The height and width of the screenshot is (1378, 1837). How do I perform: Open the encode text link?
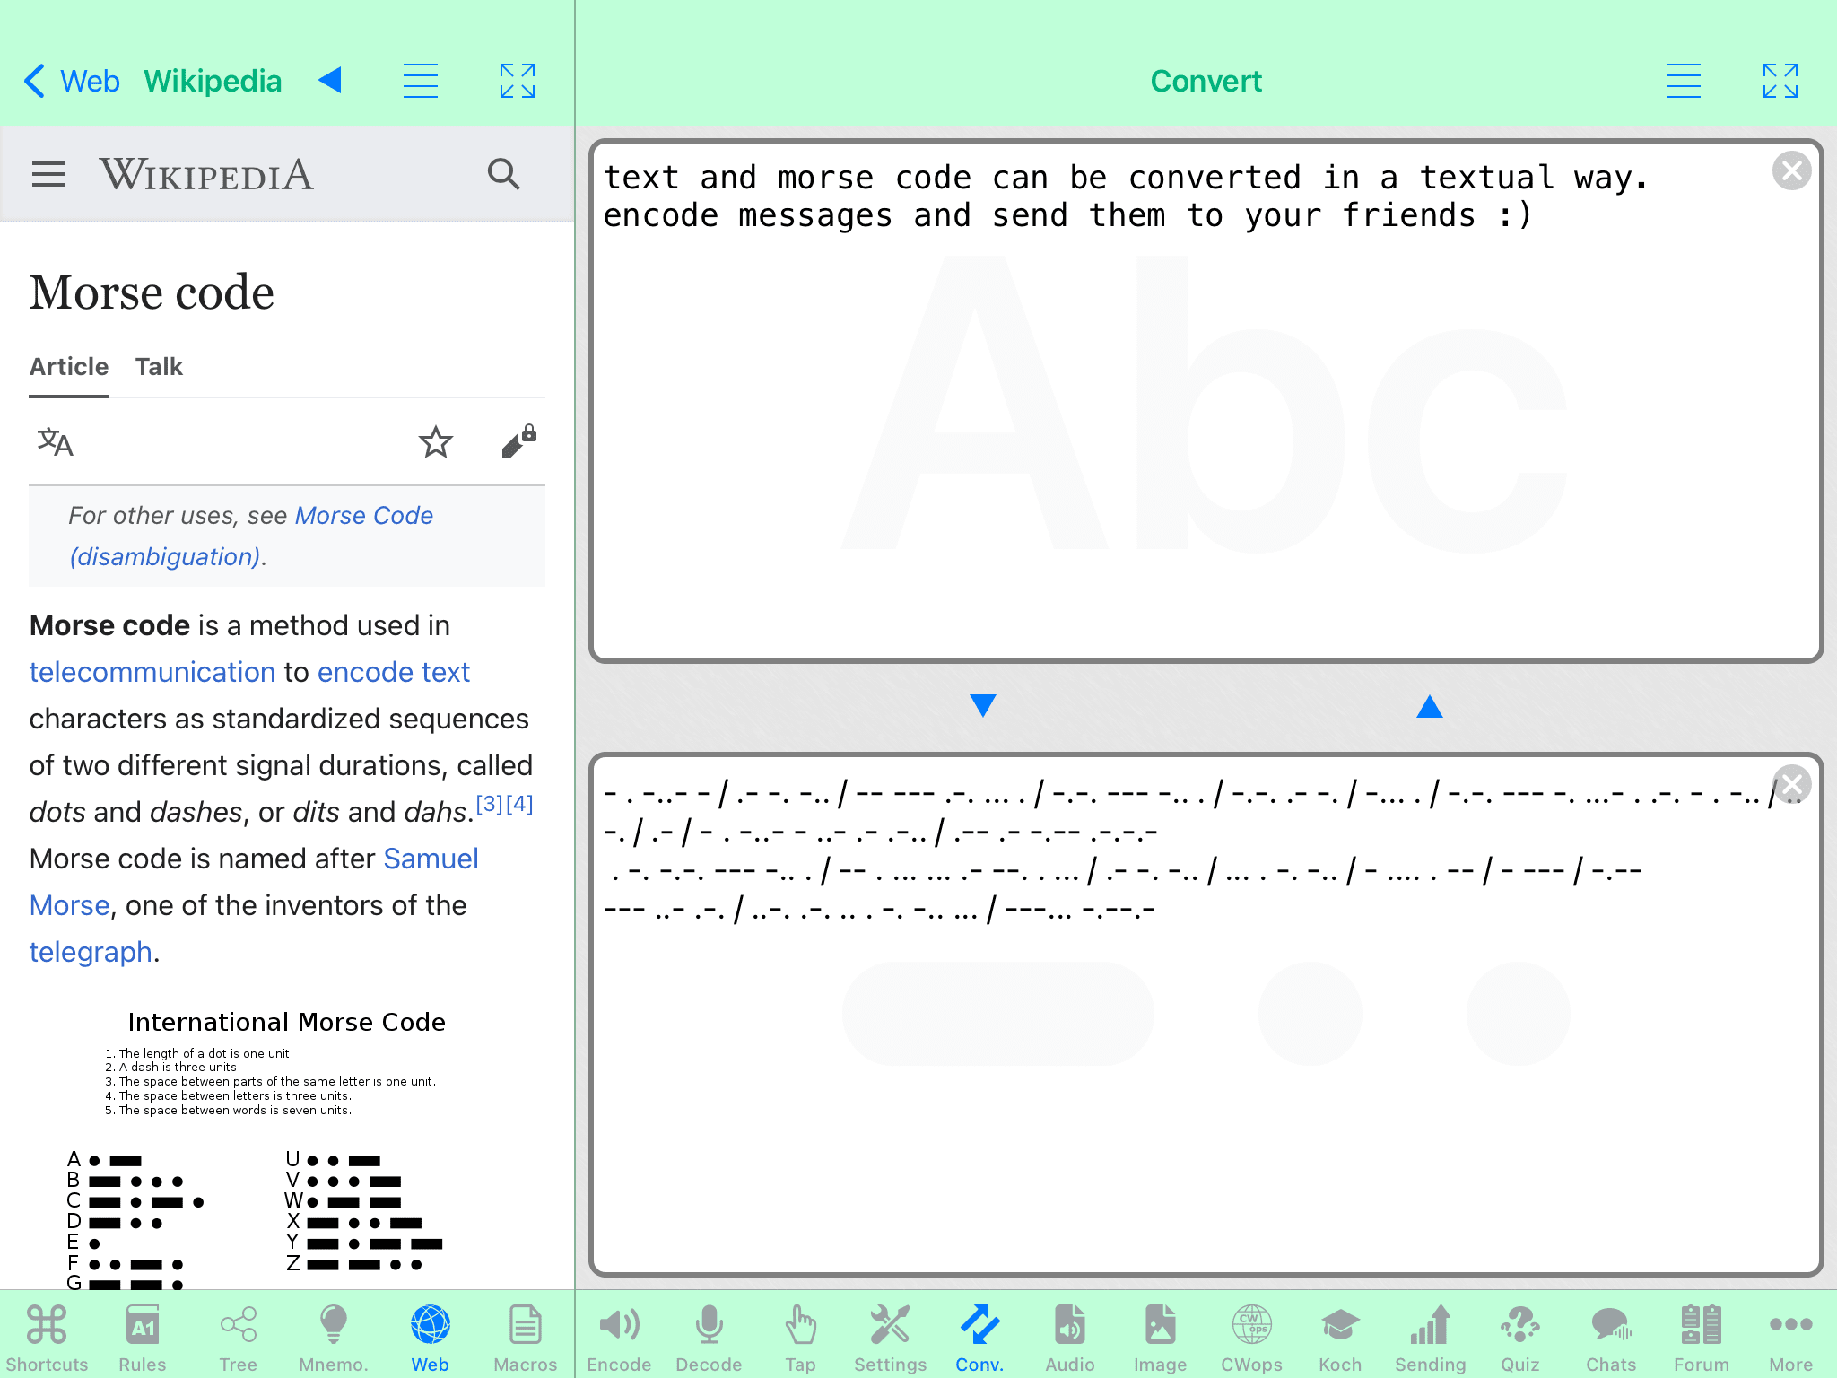coord(394,672)
